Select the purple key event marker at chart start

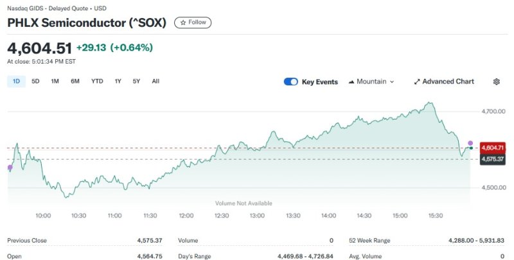click(x=9, y=168)
